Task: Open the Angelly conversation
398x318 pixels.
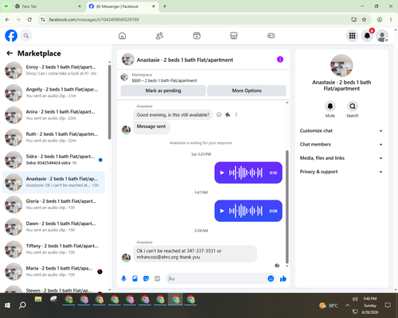Action: [x=54, y=92]
